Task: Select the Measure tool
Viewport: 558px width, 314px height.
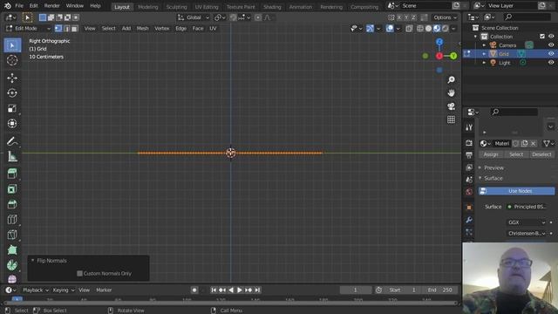Action: pos(12,156)
